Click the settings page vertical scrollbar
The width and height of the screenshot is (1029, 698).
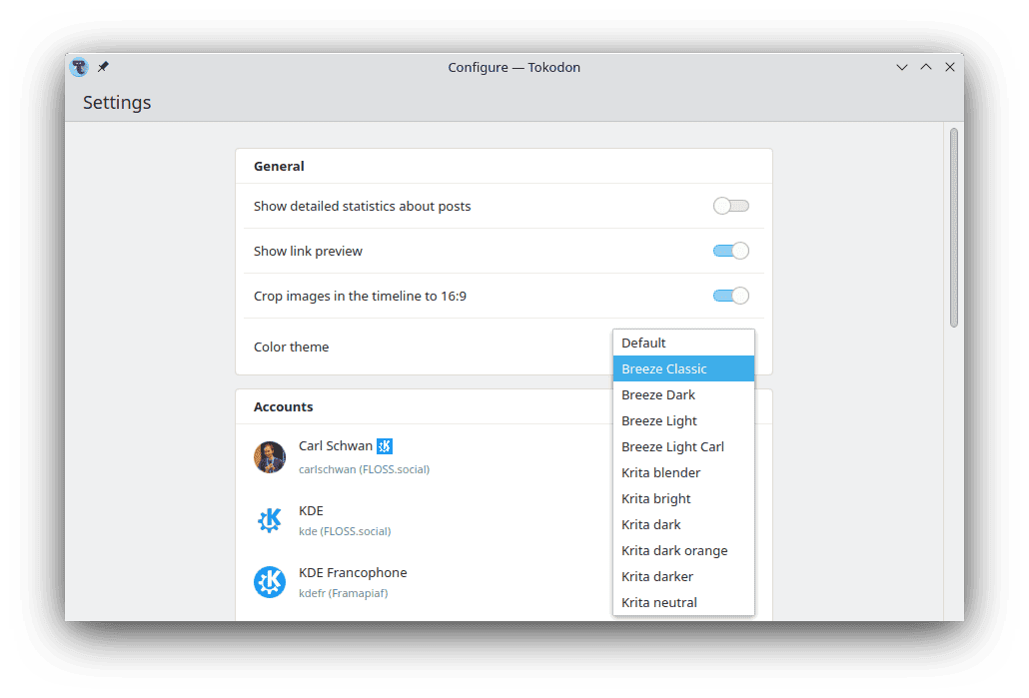(953, 228)
